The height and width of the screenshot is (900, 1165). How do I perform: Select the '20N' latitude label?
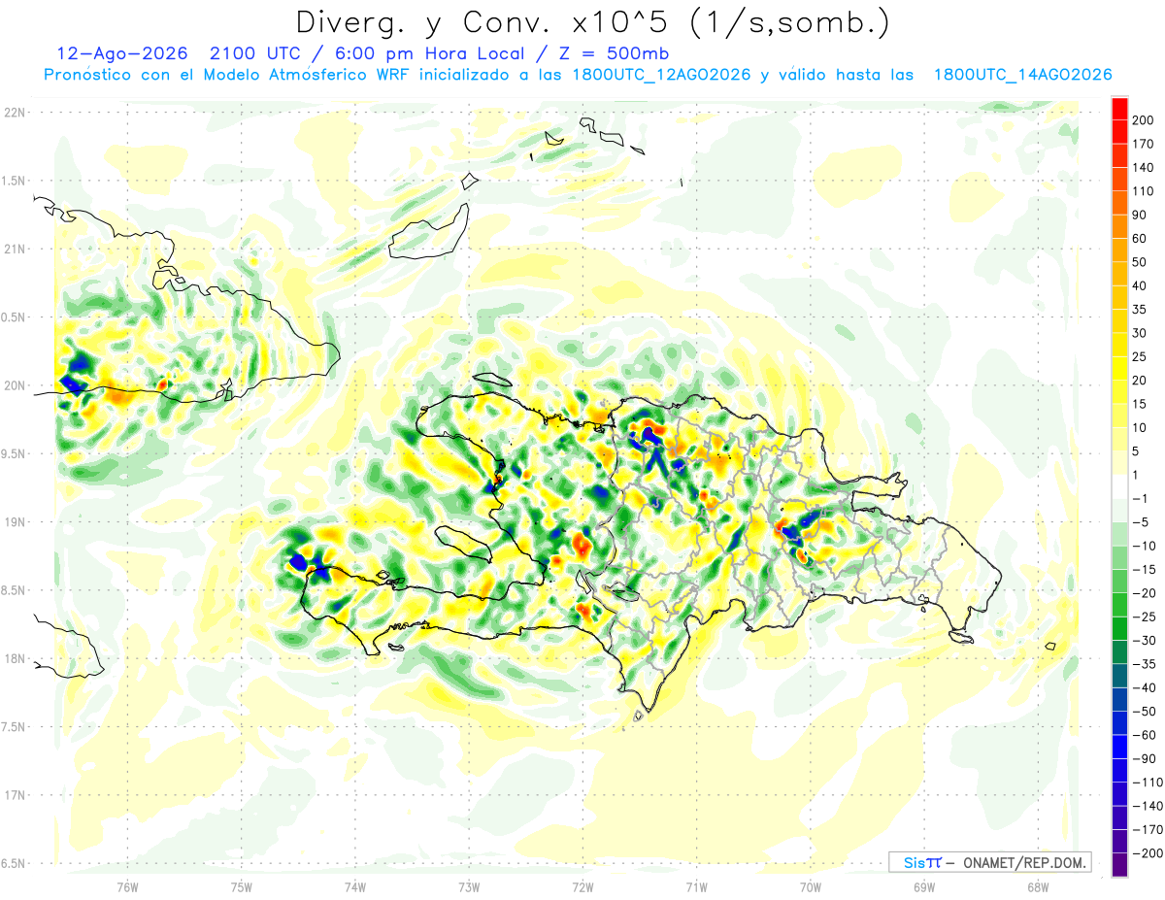pyautogui.click(x=14, y=385)
